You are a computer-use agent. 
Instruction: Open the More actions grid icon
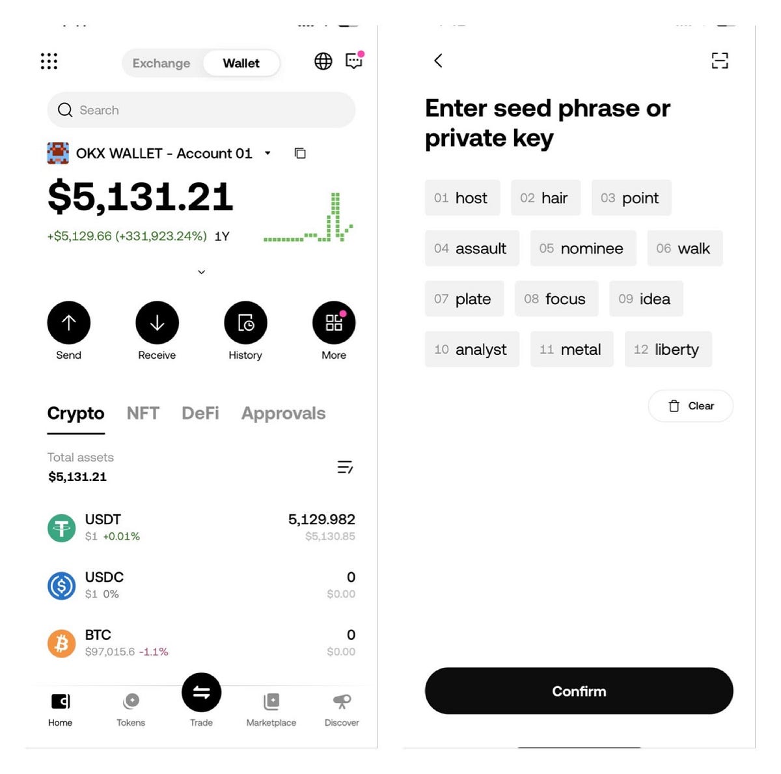(334, 322)
